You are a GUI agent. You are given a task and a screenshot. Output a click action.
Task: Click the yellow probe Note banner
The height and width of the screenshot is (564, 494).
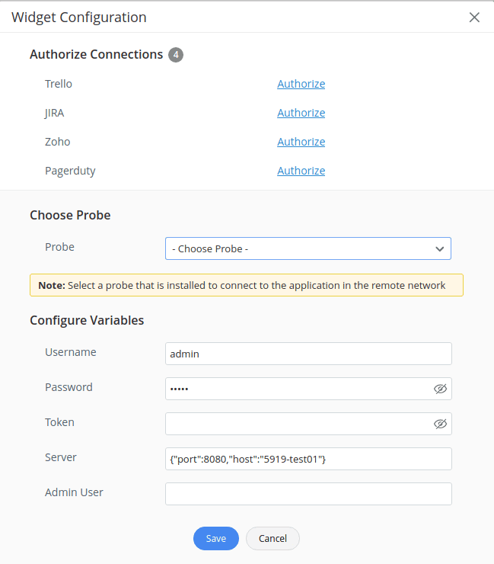coord(246,285)
